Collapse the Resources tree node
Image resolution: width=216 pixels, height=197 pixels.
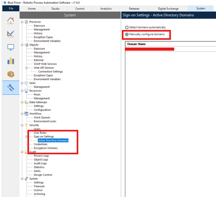click(x=22, y=91)
